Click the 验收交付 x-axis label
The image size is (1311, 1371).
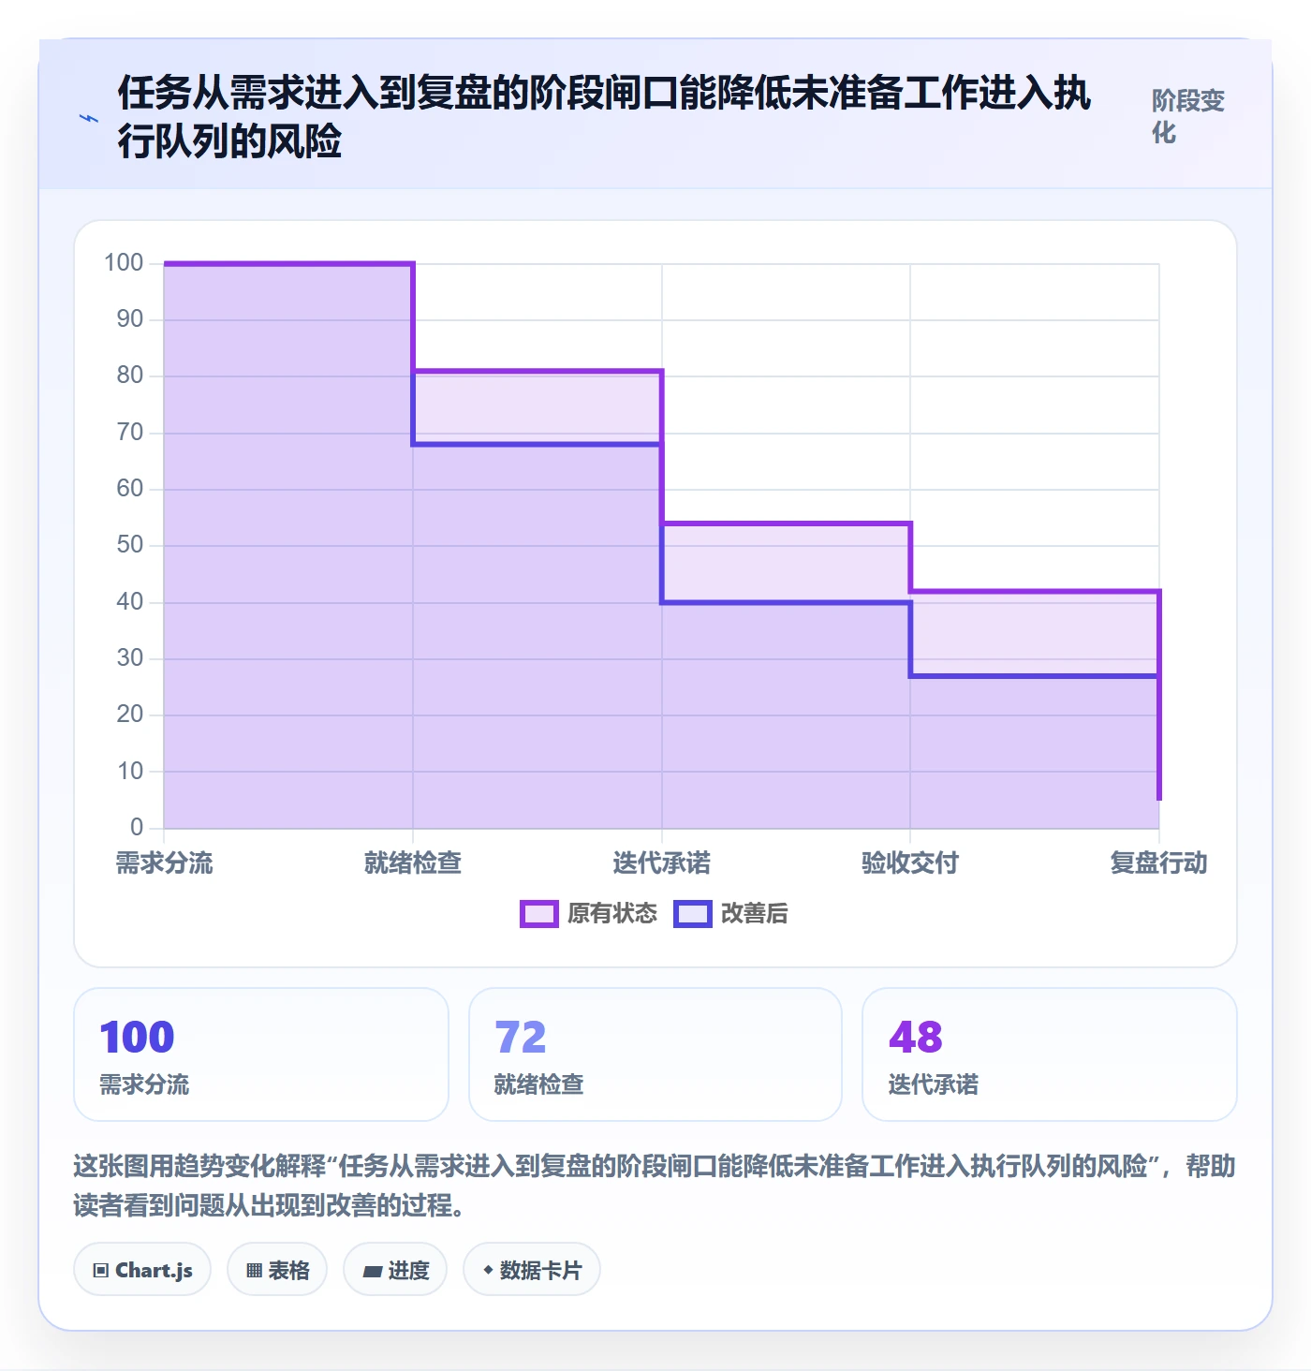pos(910,862)
